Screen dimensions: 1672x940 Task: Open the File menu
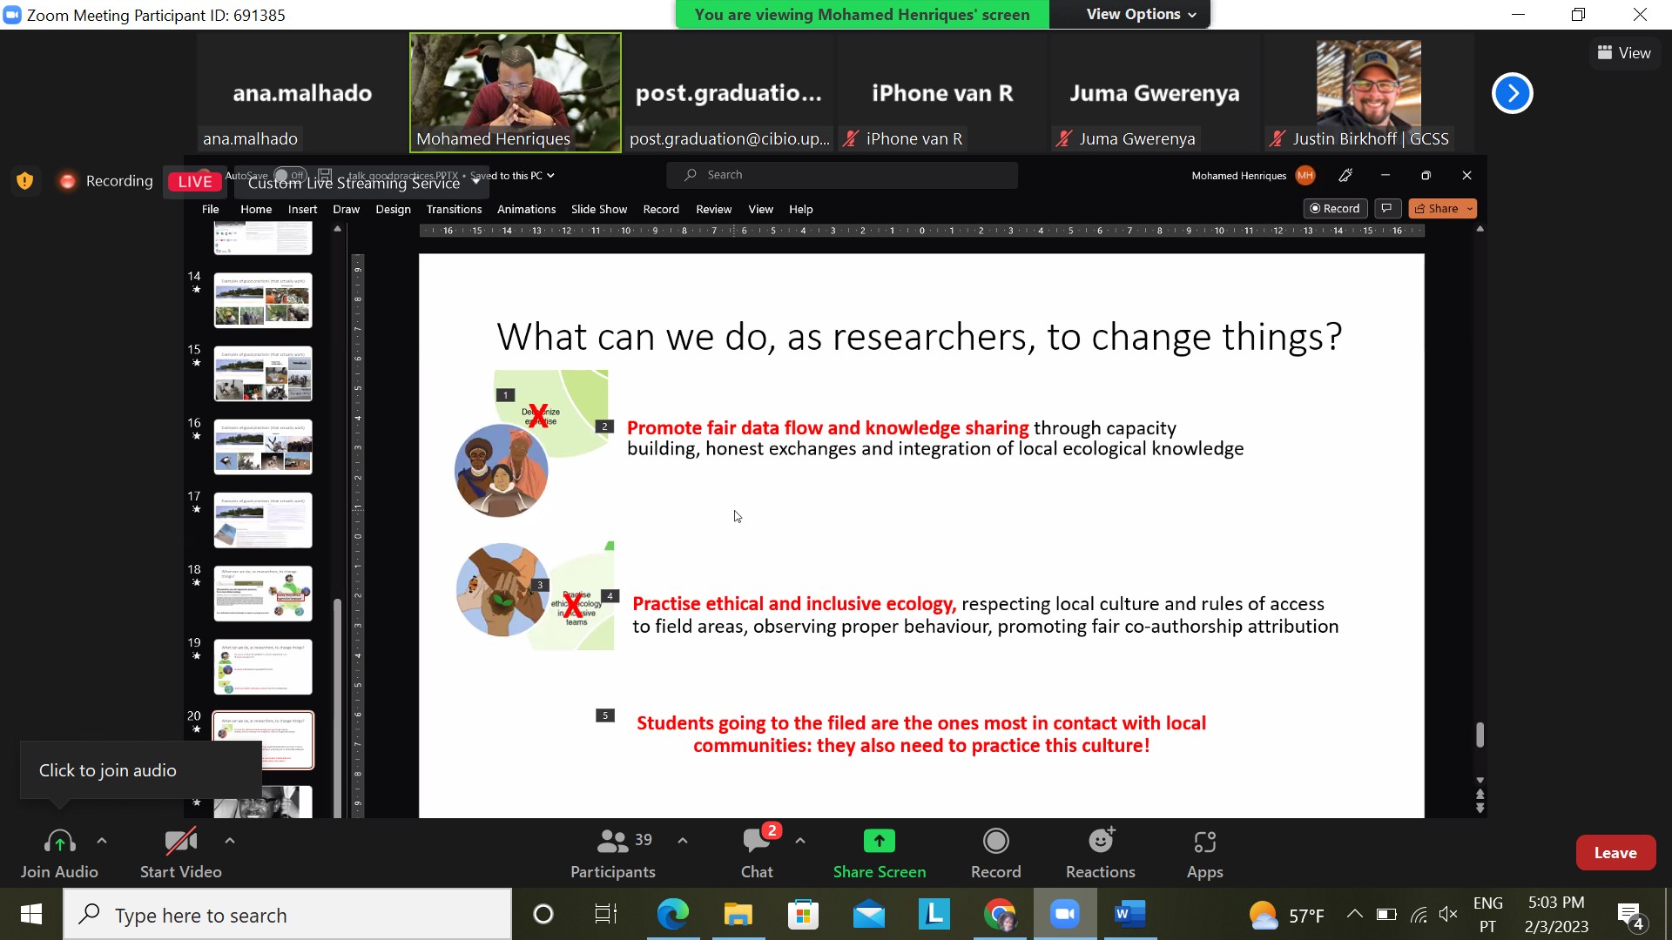tap(210, 209)
